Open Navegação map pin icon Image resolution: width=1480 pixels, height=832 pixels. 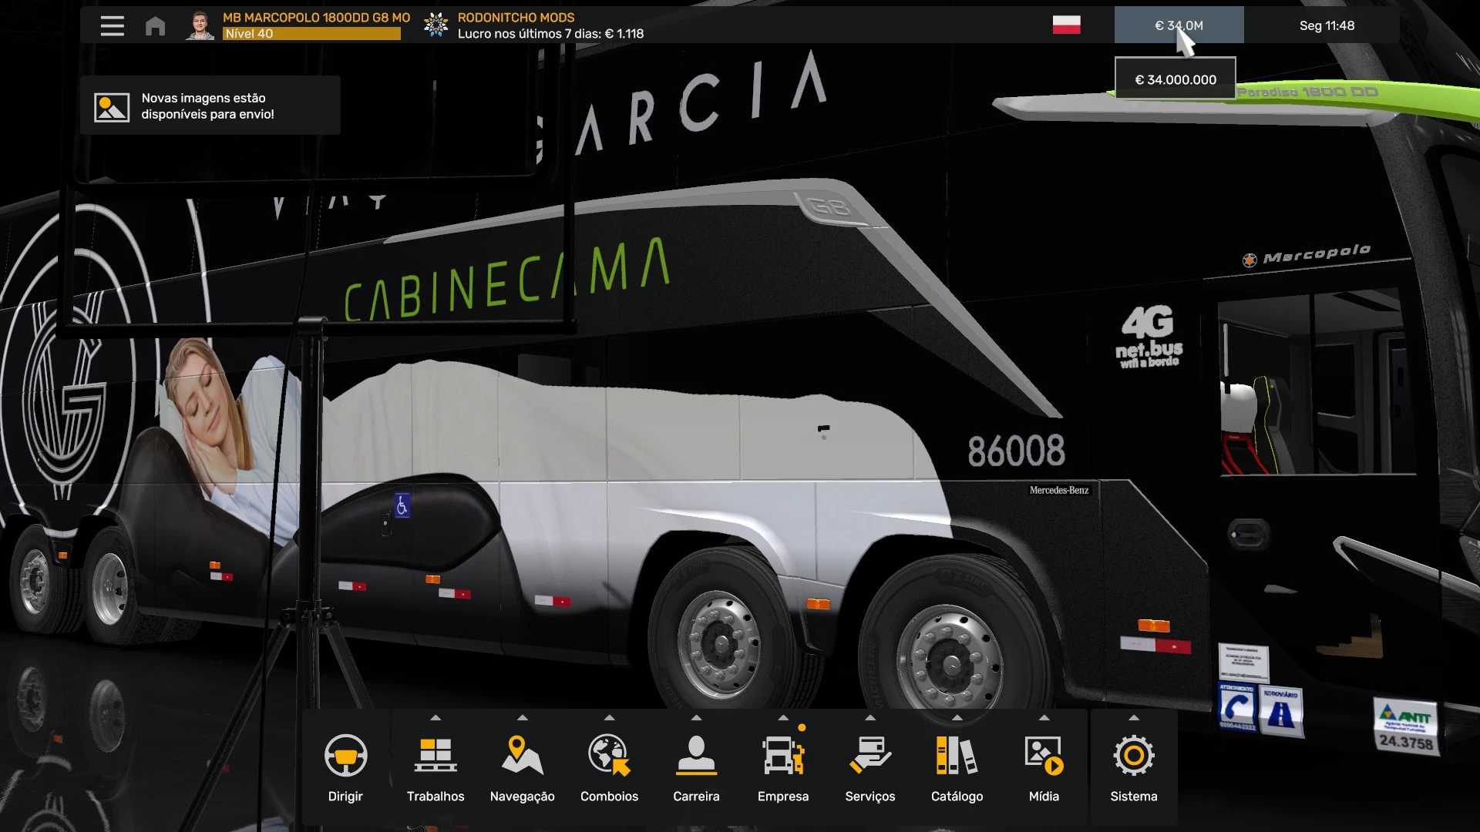pyautogui.click(x=522, y=755)
